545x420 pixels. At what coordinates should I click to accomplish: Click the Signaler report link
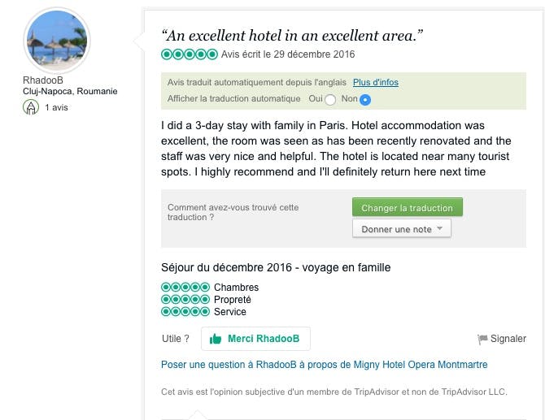click(x=508, y=339)
